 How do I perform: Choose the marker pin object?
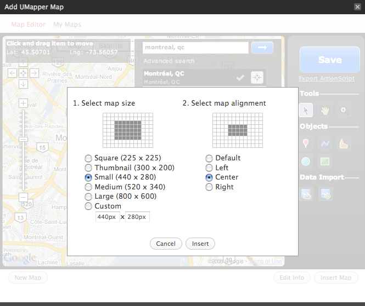coord(307,143)
